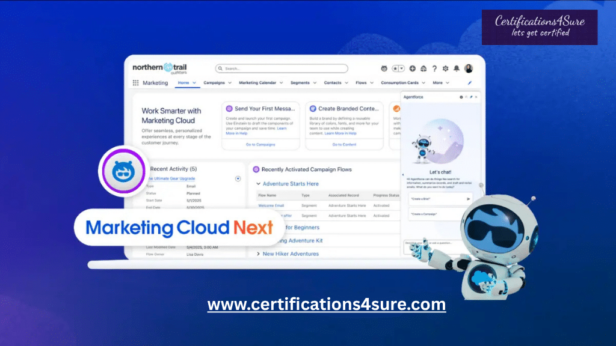Click the "Planned" status value
Image resolution: width=616 pixels, height=346 pixels.
coord(193,193)
